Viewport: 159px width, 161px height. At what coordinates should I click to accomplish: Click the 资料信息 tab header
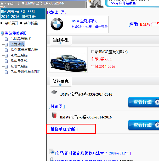point(61,81)
